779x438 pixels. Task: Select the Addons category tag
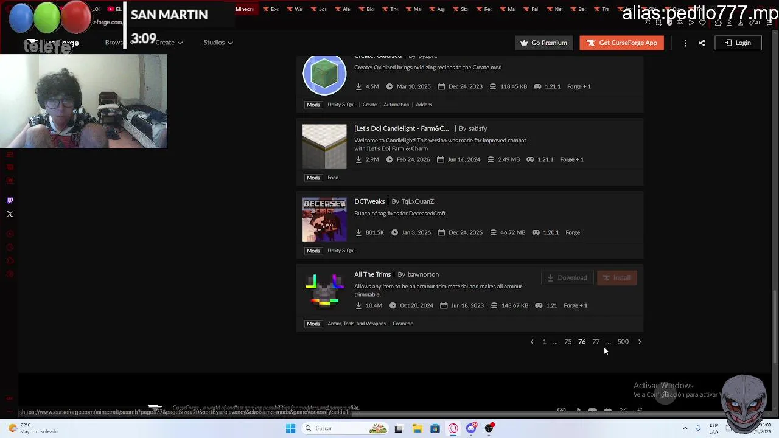pyautogui.click(x=424, y=105)
